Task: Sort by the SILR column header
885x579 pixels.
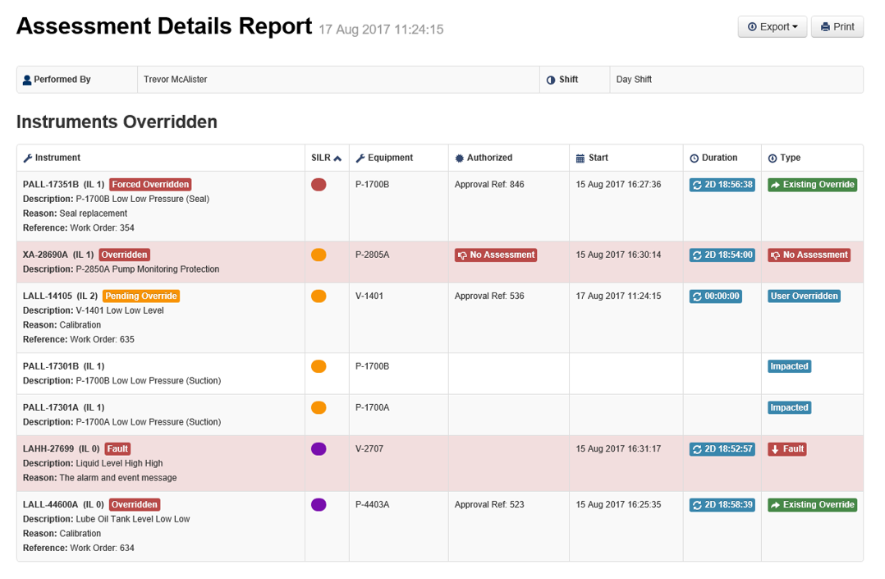Action: click(x=326, y=159)
